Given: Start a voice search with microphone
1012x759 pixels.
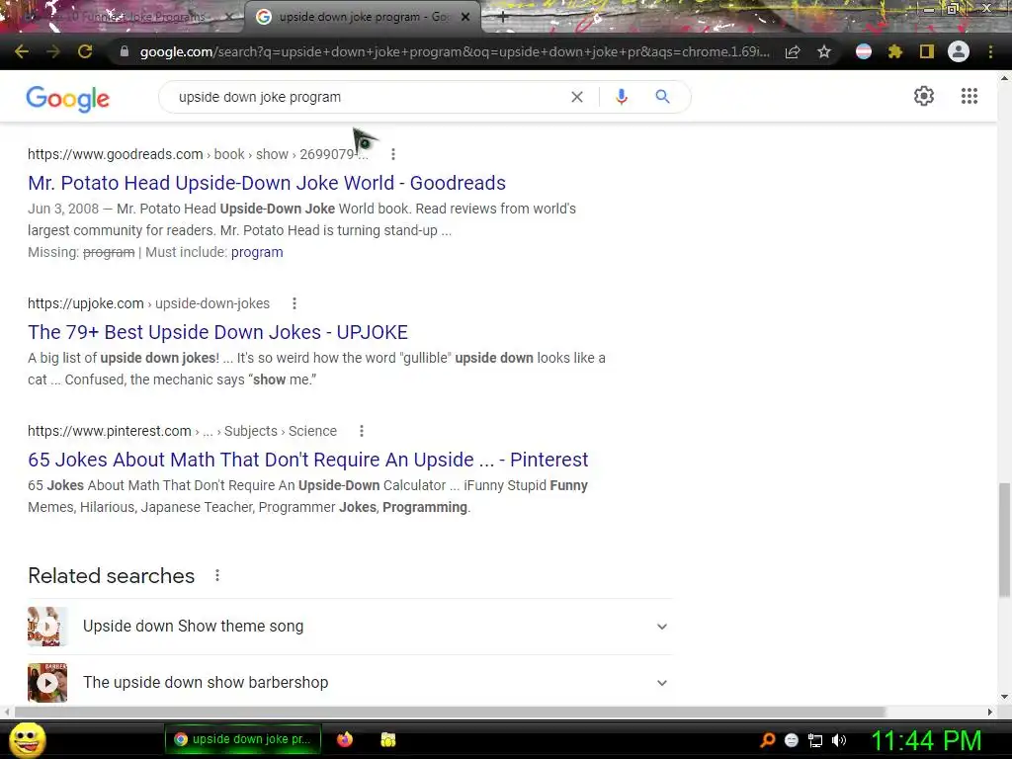Looking at the screenshot, I should (x=622, y=97).
